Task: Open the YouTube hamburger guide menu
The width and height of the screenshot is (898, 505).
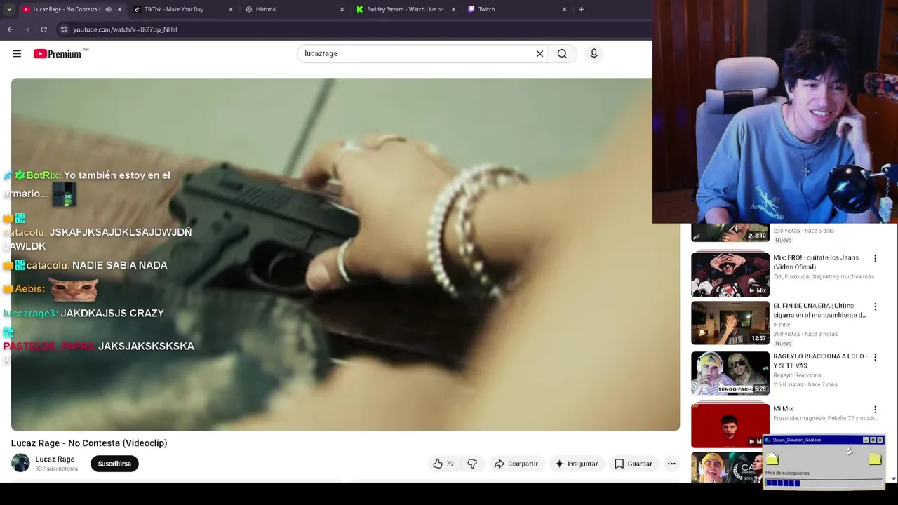Action: pyautogui.click(x=17, y=54)
